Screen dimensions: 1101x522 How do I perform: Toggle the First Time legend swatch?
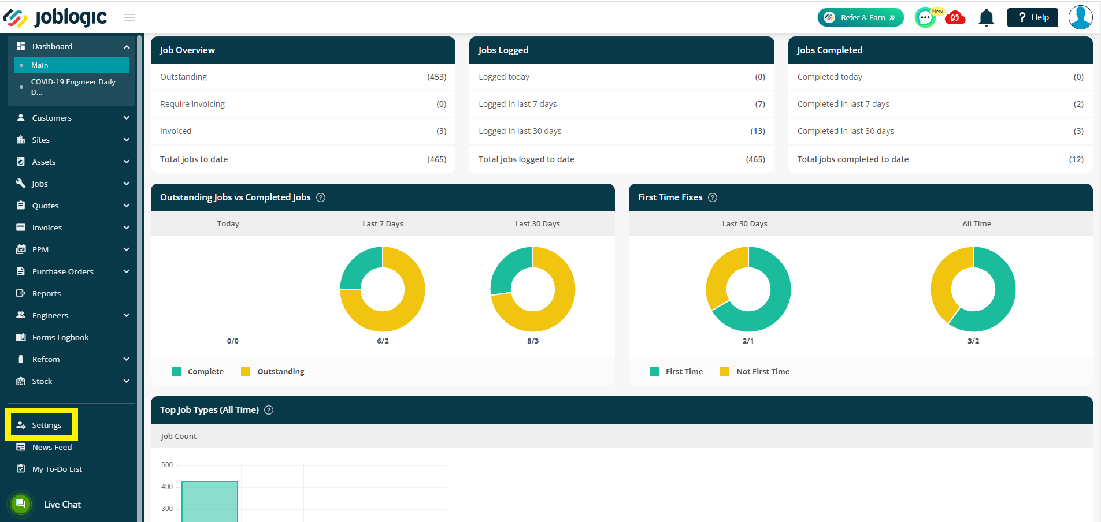(x=654, y=371)
